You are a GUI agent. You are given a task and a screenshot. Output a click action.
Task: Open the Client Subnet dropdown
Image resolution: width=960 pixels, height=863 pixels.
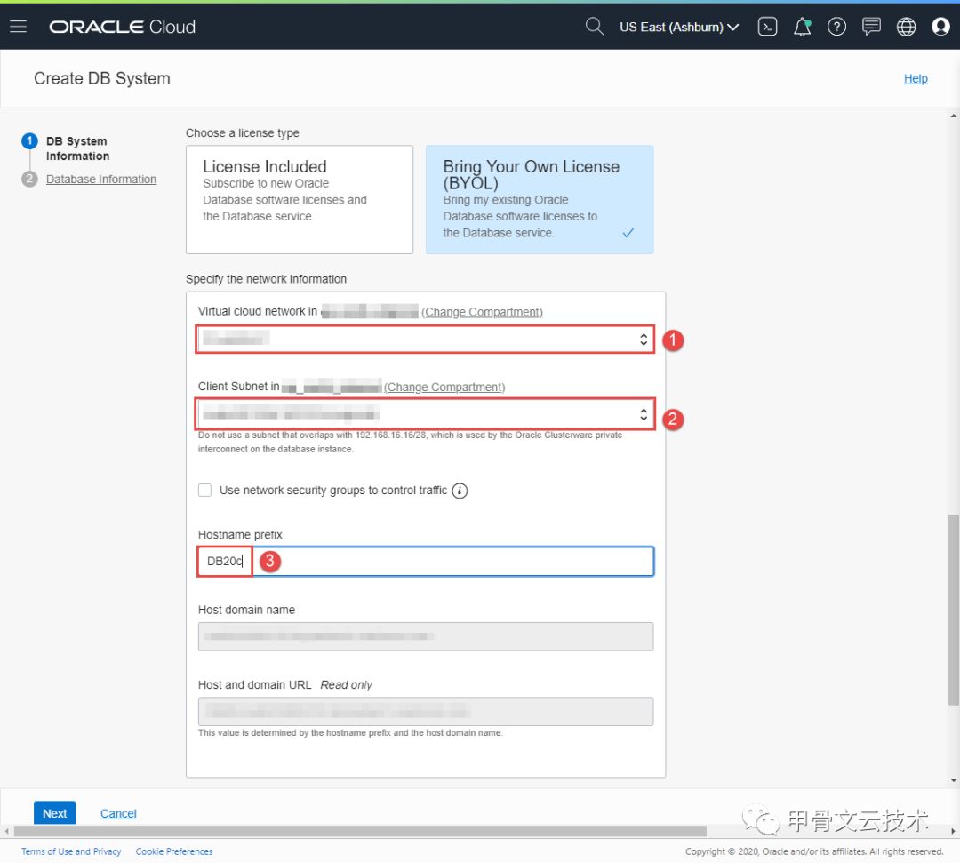pos(425,414)
